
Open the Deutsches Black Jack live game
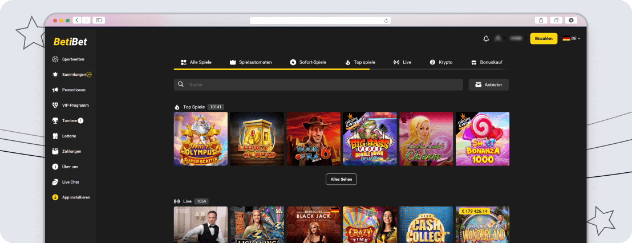(x=314, y=225)
